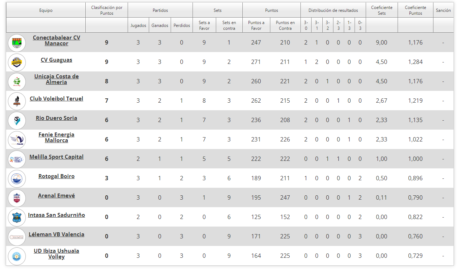Click CV Guaguas points for value 271
465x270 pixels.
256,62
